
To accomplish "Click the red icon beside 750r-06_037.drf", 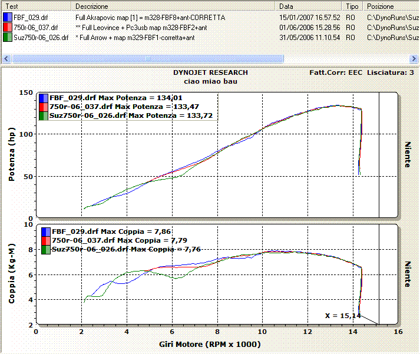I will [7, 27].
